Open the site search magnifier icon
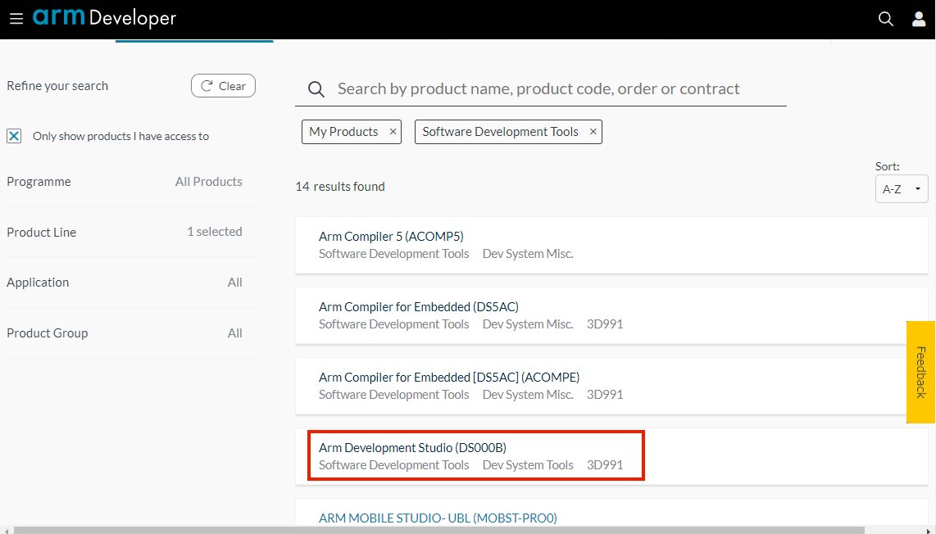Image resolution: width=936 pixels, height=534 pixels. 886,19
